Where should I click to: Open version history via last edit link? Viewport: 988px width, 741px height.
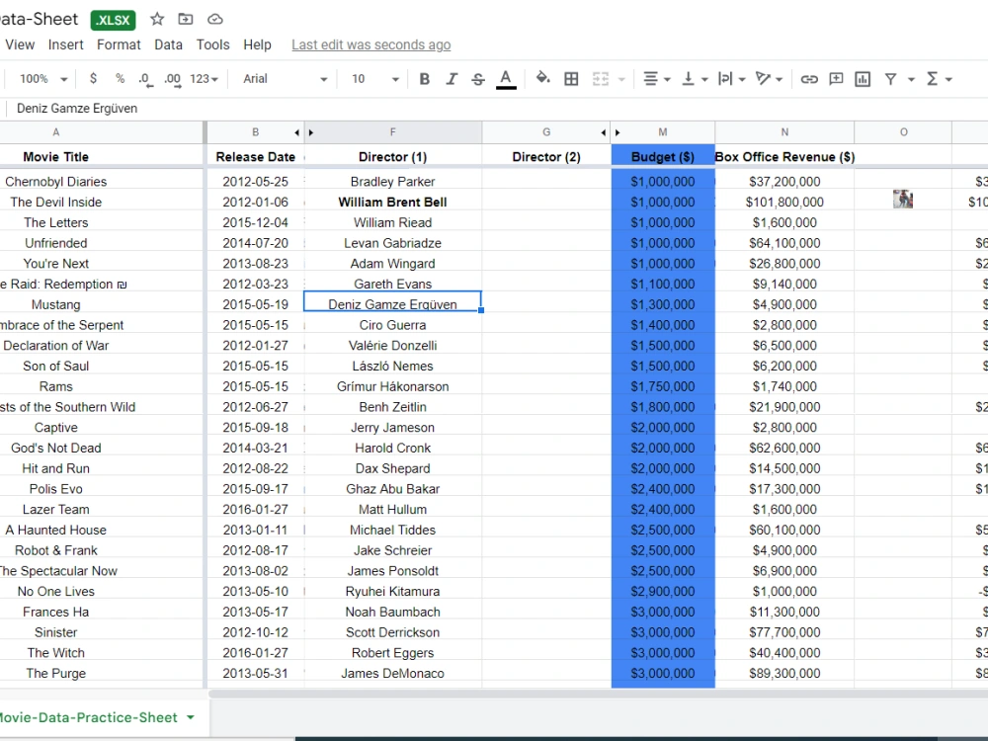pyautogui.click(x=370, y=44)
